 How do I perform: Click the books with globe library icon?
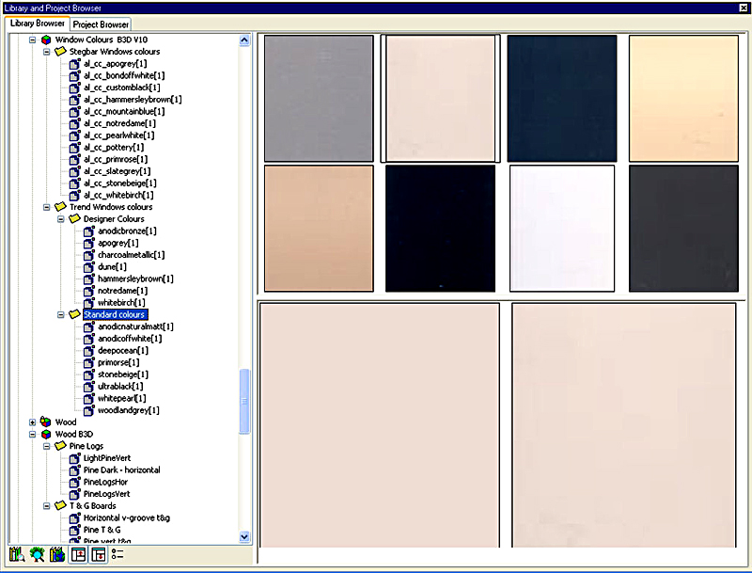click(x=57, y=555)
